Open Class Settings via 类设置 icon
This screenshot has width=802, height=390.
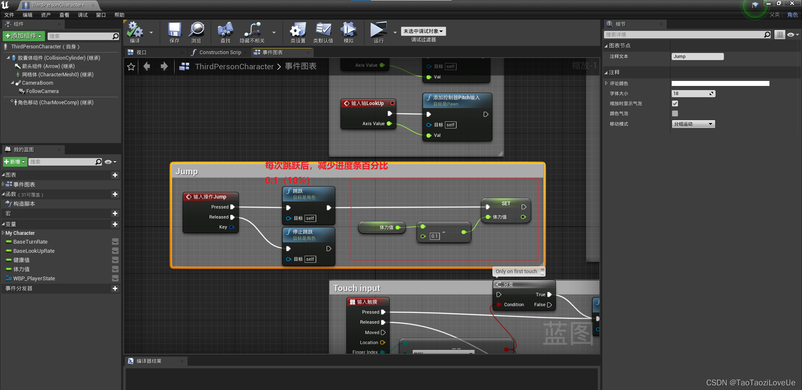click(x=297, y=30)
